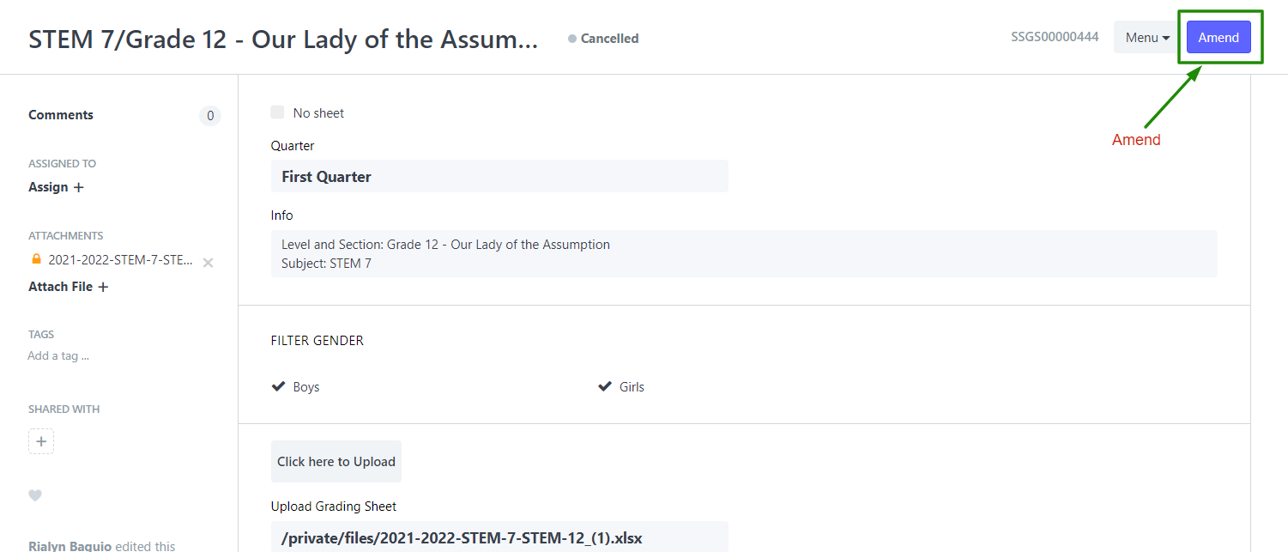Image resolution: width=1288 pixels, height=552 pixels.
Task: Toggle the Girls gender filter checkmark
Action: point(605,386)
